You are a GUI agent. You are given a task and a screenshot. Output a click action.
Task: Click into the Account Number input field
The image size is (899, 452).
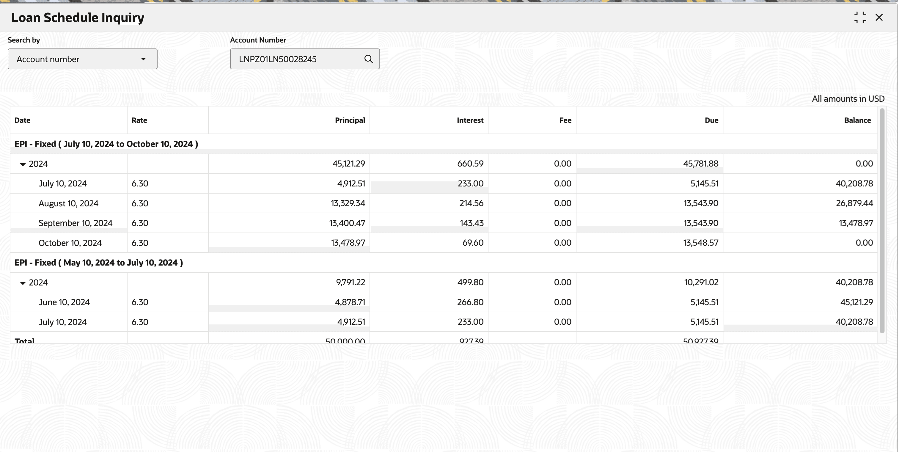(297, 59)
